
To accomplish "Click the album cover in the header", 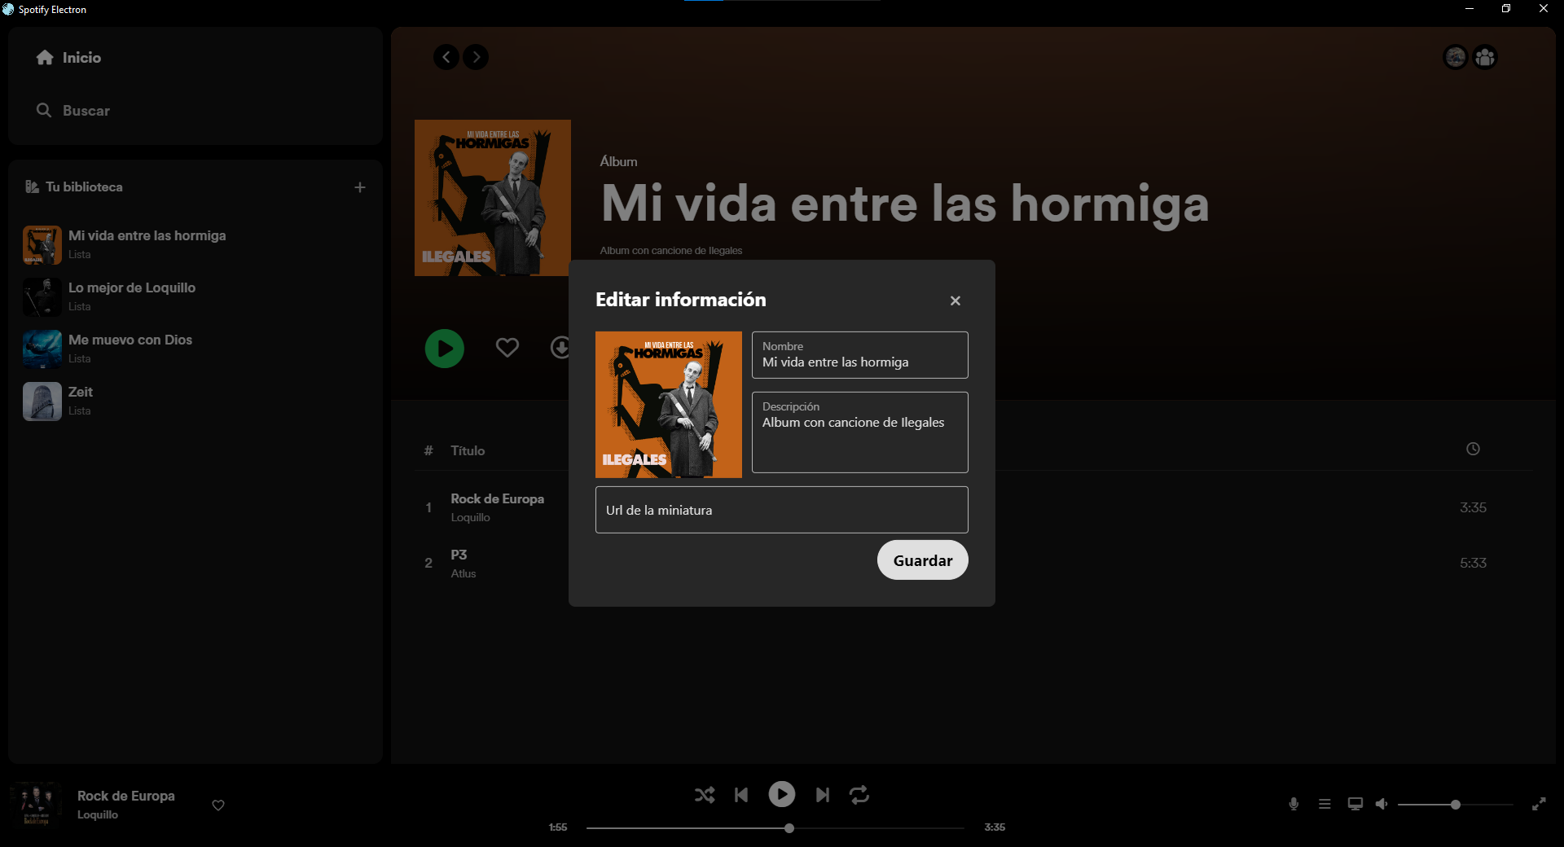I will tap(493, 198).
